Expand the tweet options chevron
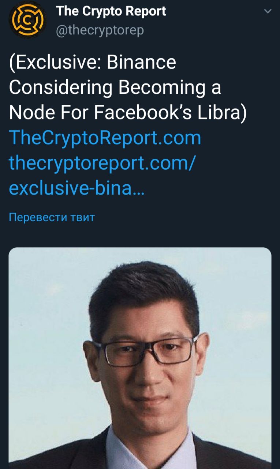This screenshot has height=469, width=280. (268, 12)
